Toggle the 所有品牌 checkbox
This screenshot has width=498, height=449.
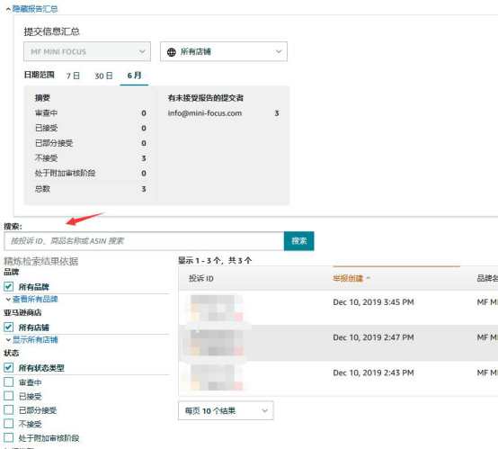point(9,286)
